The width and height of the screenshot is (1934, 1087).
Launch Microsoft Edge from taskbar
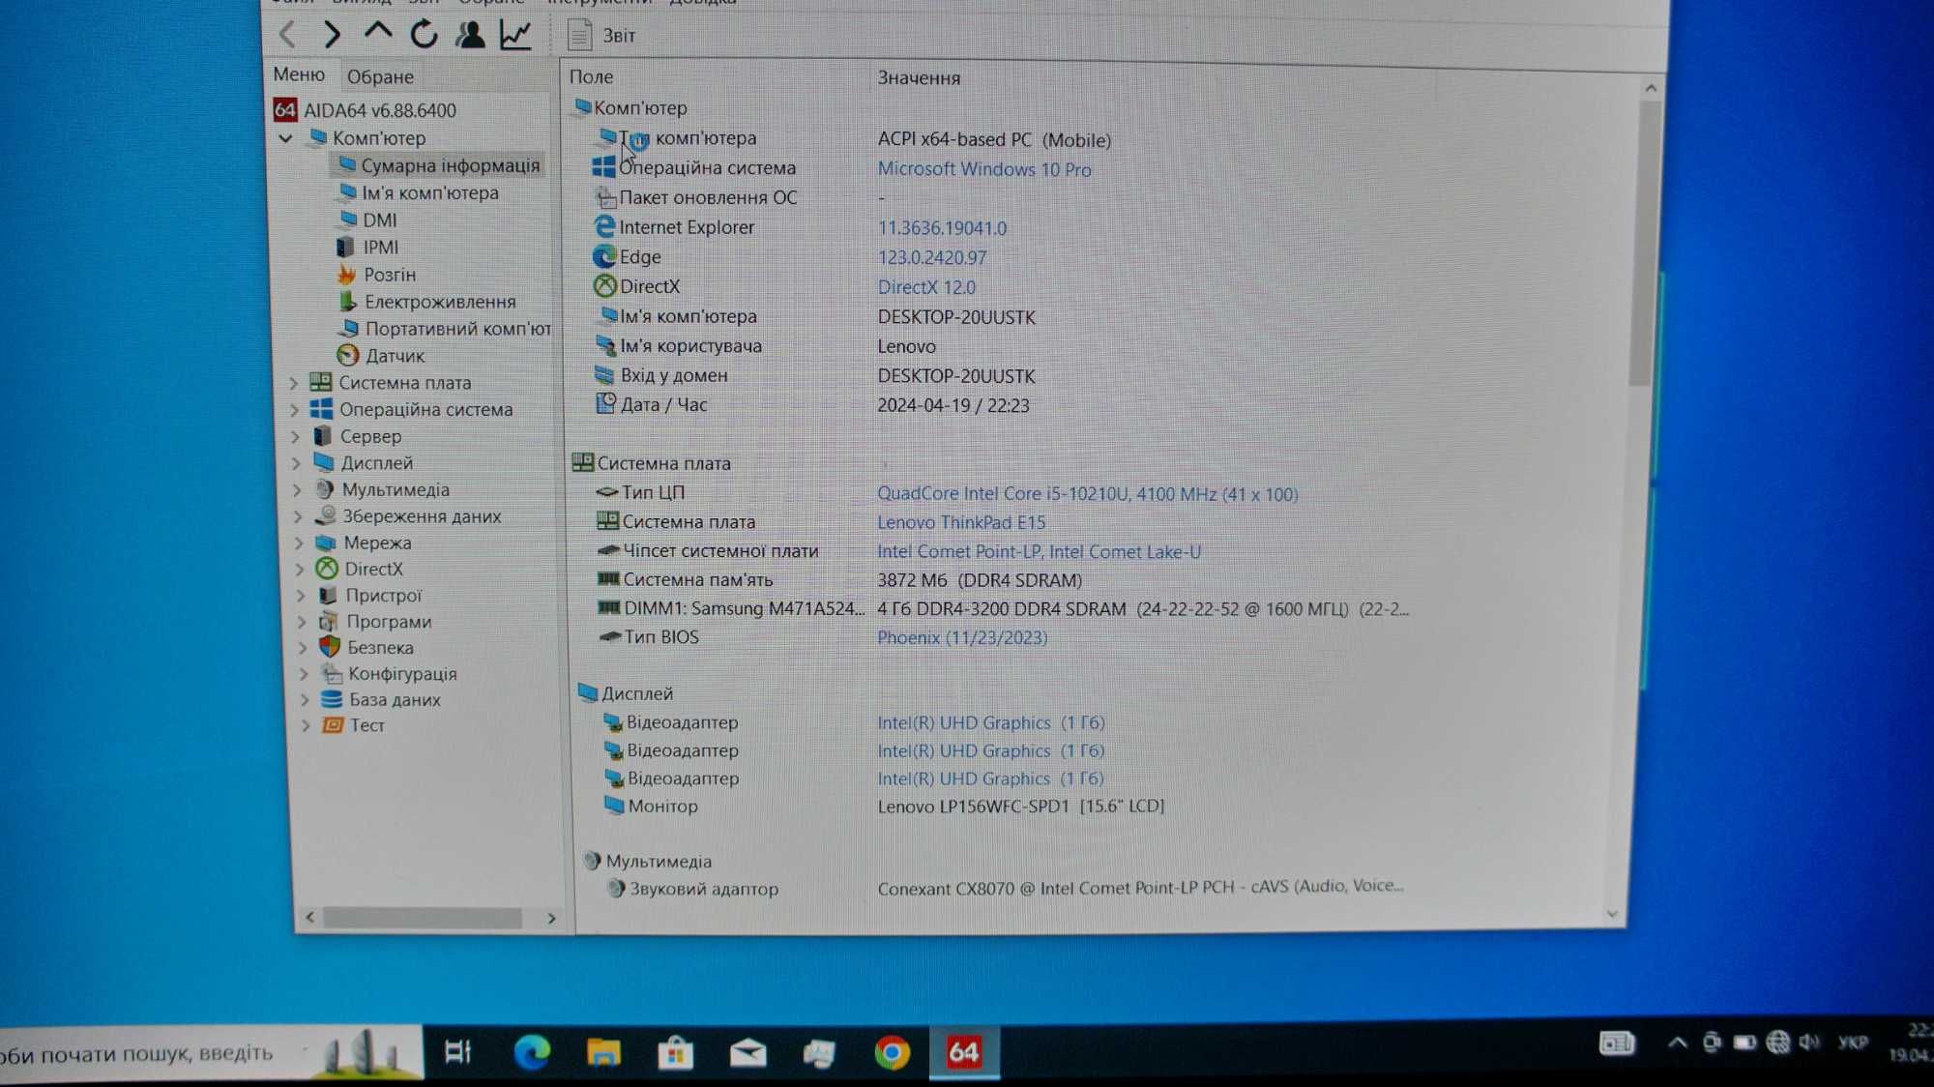point(531,1051)
